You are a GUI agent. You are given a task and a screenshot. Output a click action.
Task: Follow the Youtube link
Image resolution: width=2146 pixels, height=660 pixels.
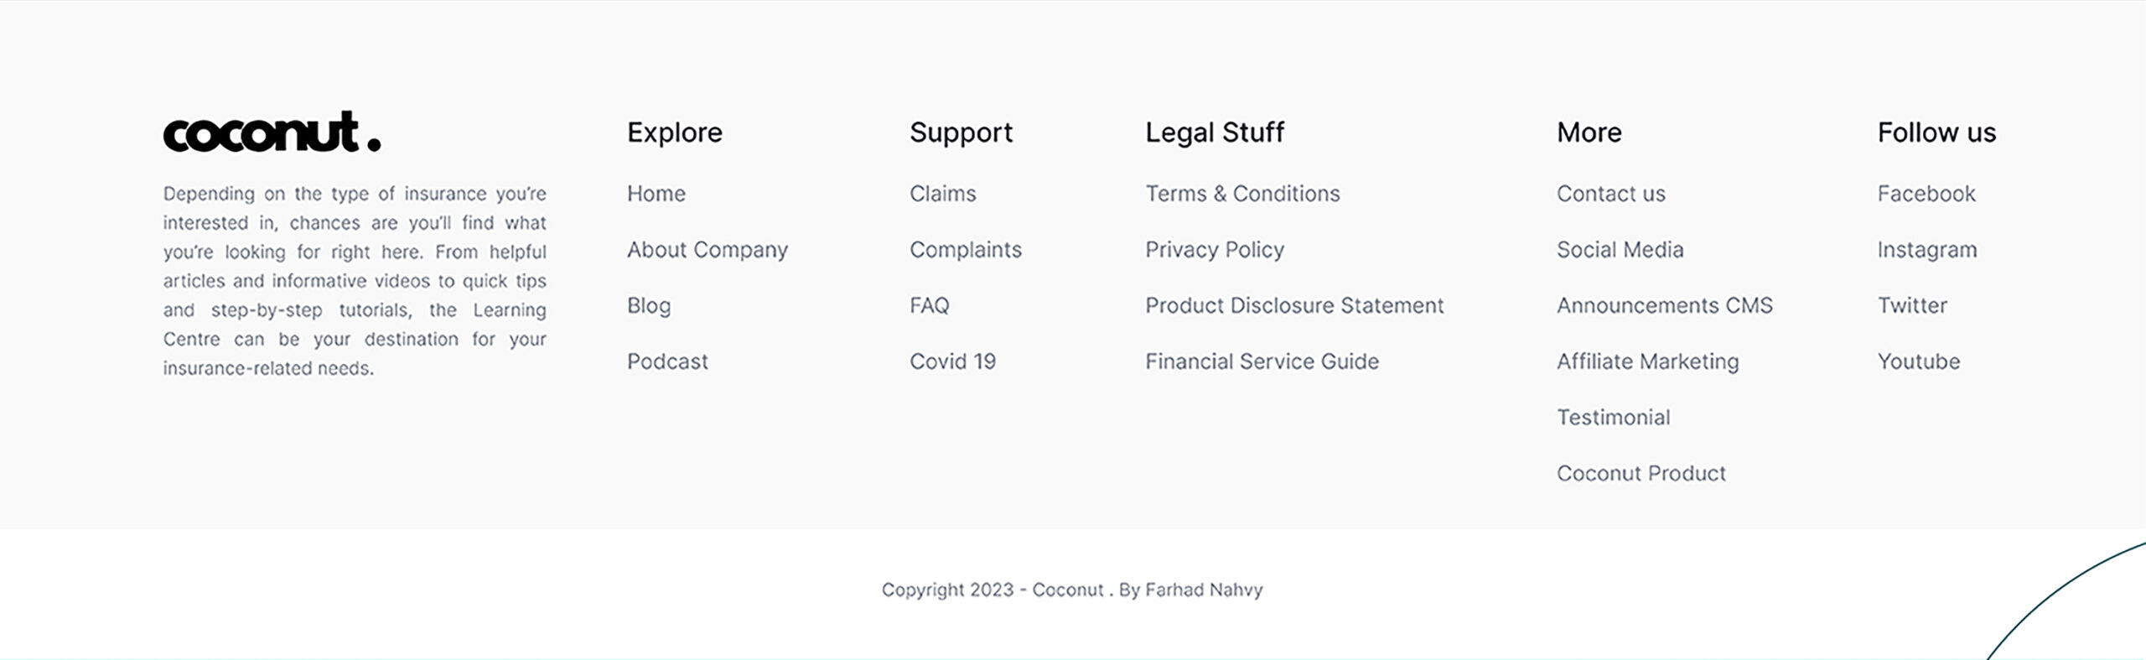point(1919,361)
